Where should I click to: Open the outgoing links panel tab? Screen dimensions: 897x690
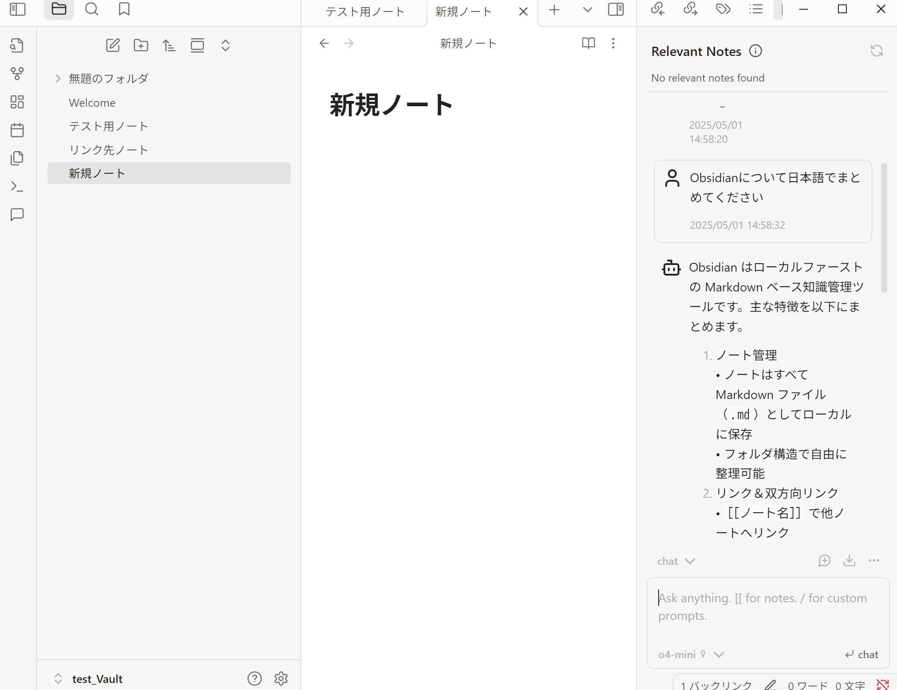[x=690, y=9]
